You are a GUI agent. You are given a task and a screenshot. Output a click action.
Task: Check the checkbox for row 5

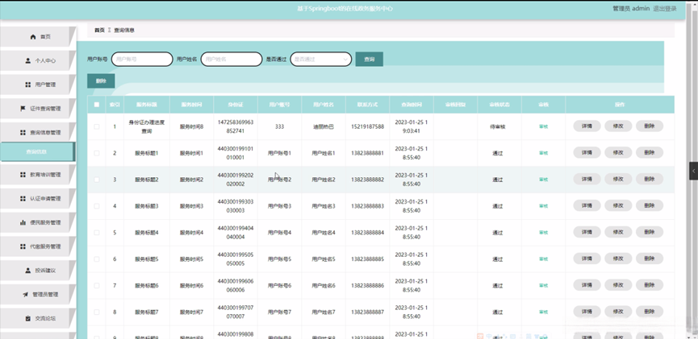click(x=97, y=233)
